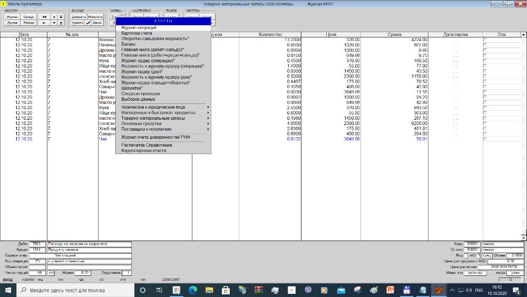527x297 pixels.
Task: Expand Основные средства submenu
Action: click(x=163, y=123)
